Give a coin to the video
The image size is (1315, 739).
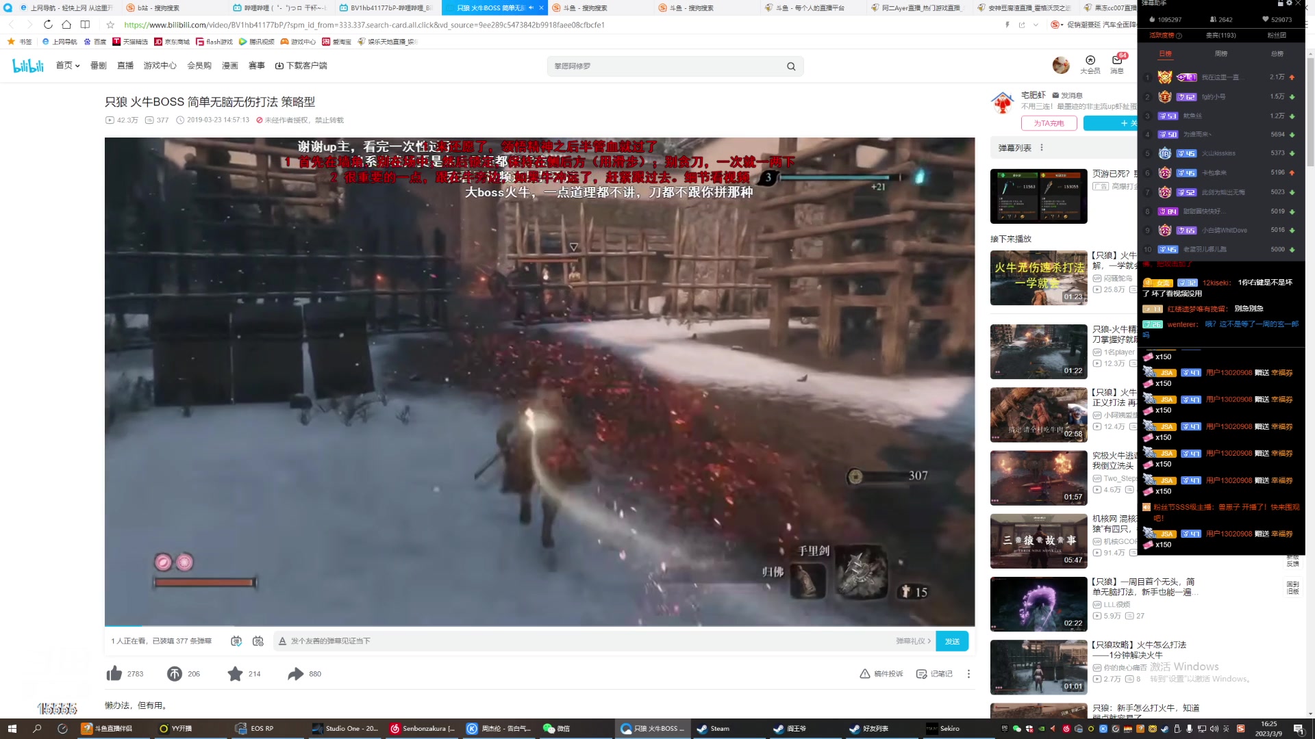pos(175,674)
